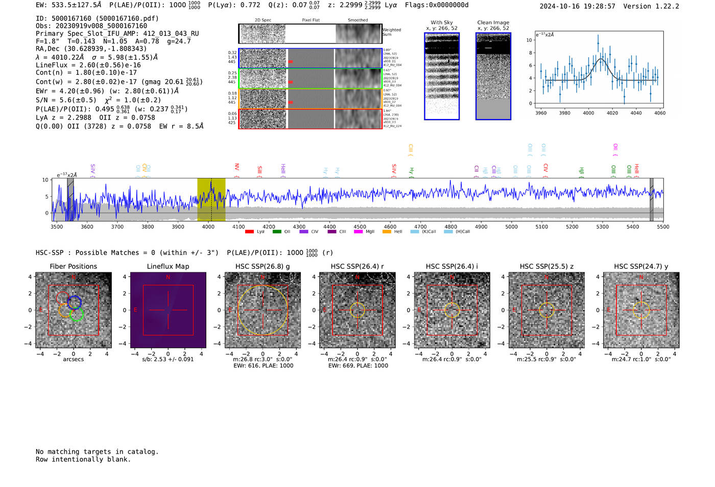The width and height of the screenshot is (715, 487).
Task: Select the λ = 4010.22Å line
Action: (x=97, y=57)
